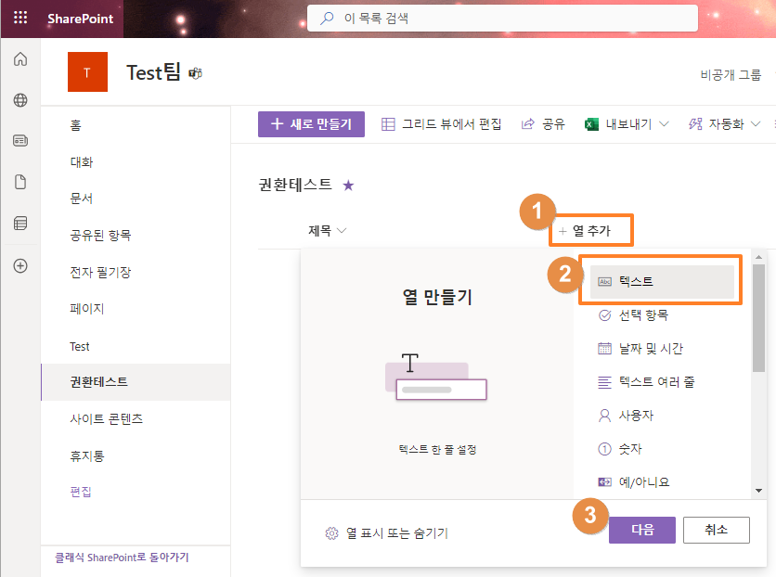Open the Test팀 site logo tile

coord(87,72)
